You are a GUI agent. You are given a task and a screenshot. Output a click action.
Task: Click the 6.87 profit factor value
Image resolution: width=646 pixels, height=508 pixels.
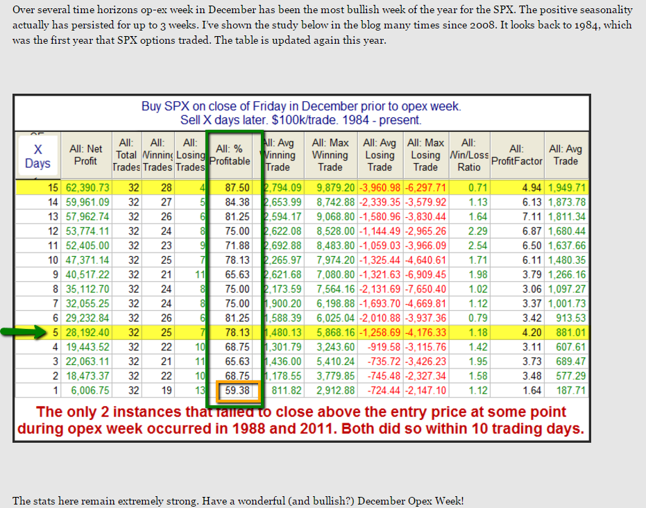(532, 231)
